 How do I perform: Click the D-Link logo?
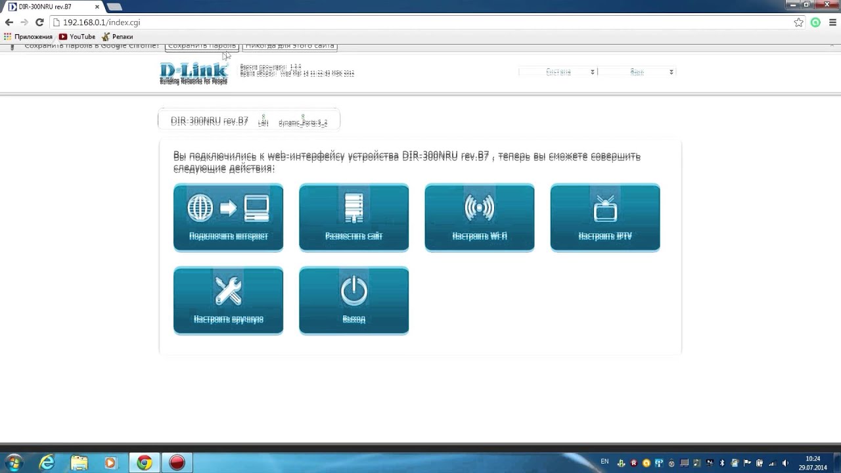click(194, 73)
